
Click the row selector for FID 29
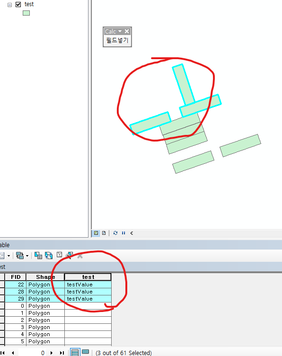2,299
